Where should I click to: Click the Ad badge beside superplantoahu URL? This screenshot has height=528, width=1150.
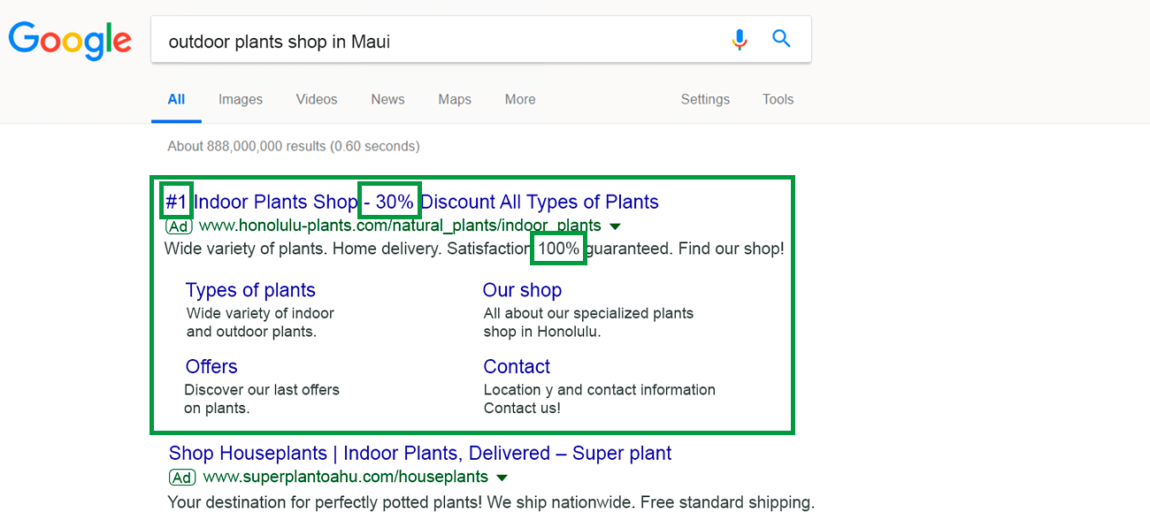[x=182, y=478]
